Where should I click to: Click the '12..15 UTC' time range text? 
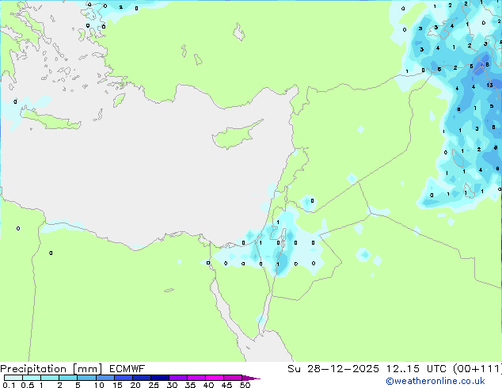tap(416, 369)
